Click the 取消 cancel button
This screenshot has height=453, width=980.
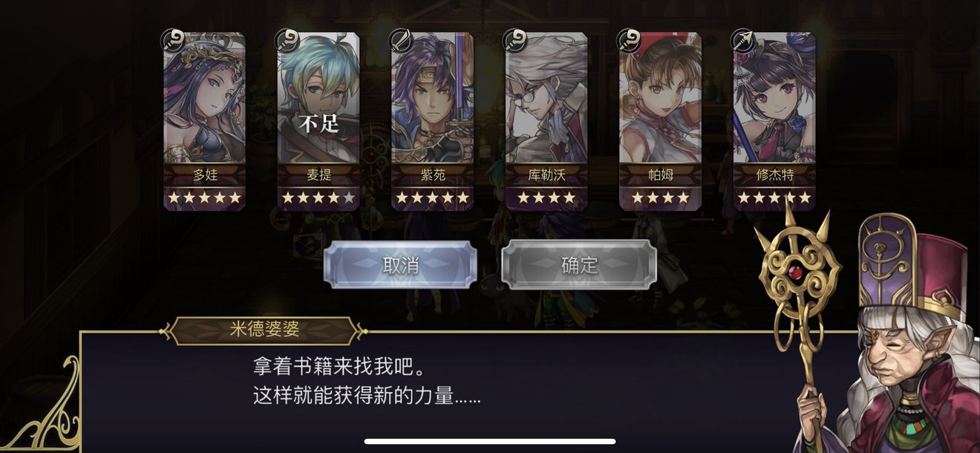(401, 264)
